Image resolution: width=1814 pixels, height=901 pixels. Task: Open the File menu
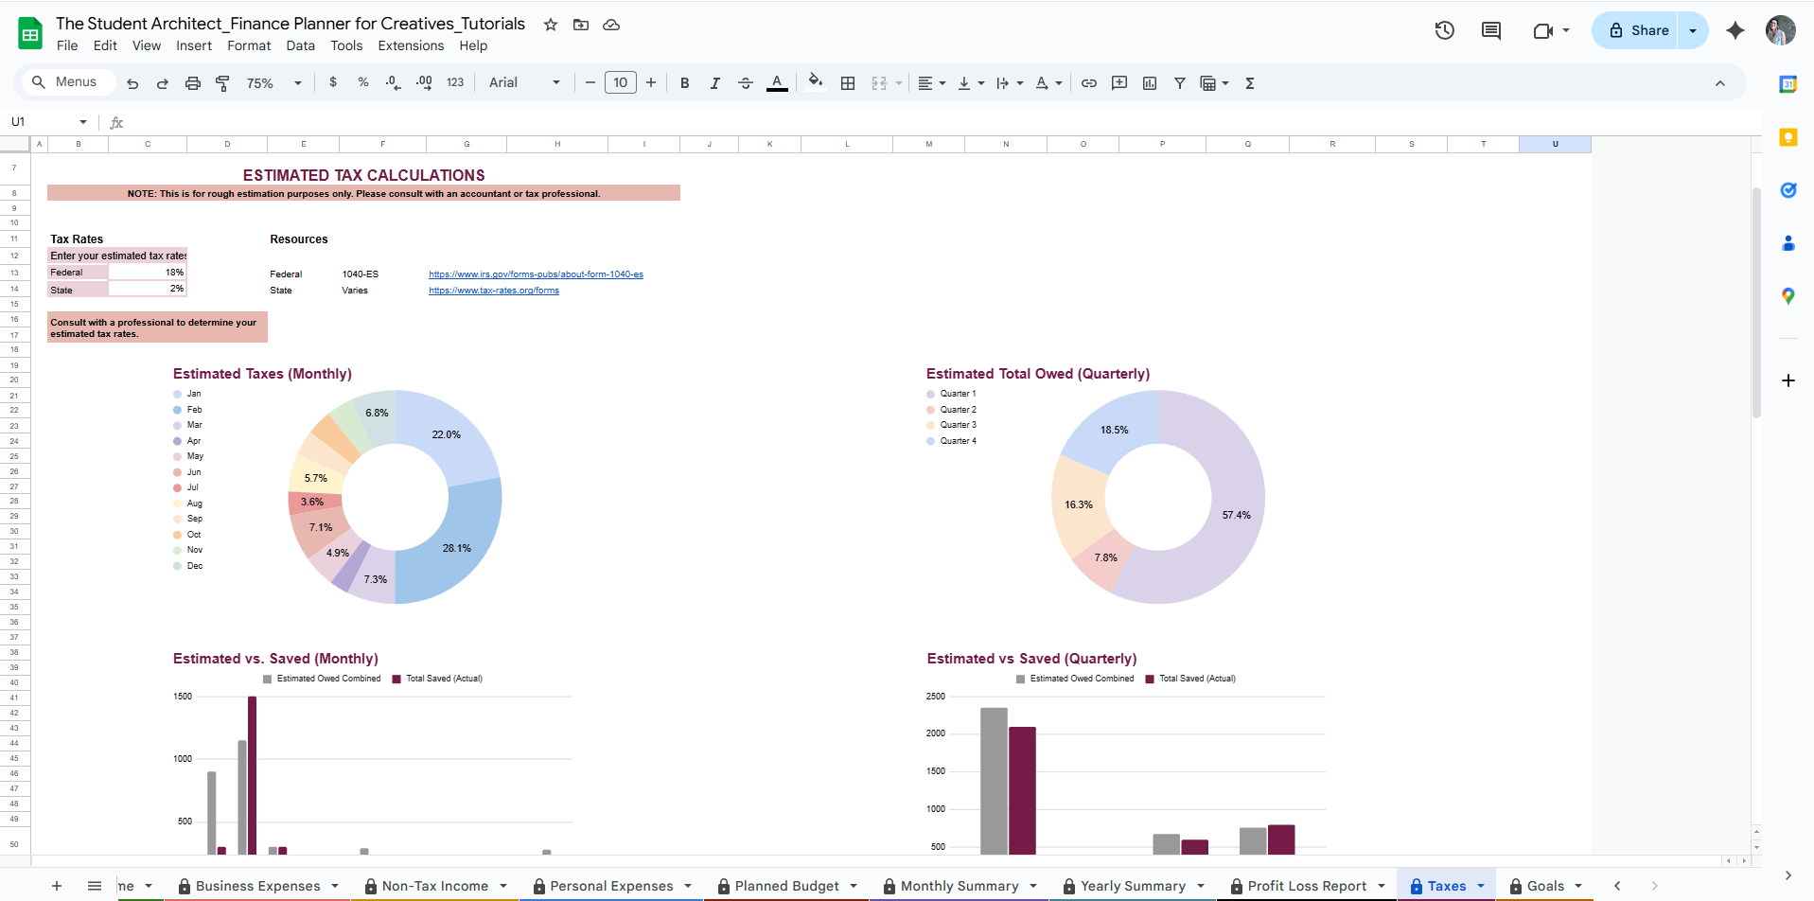pos(67,45)
